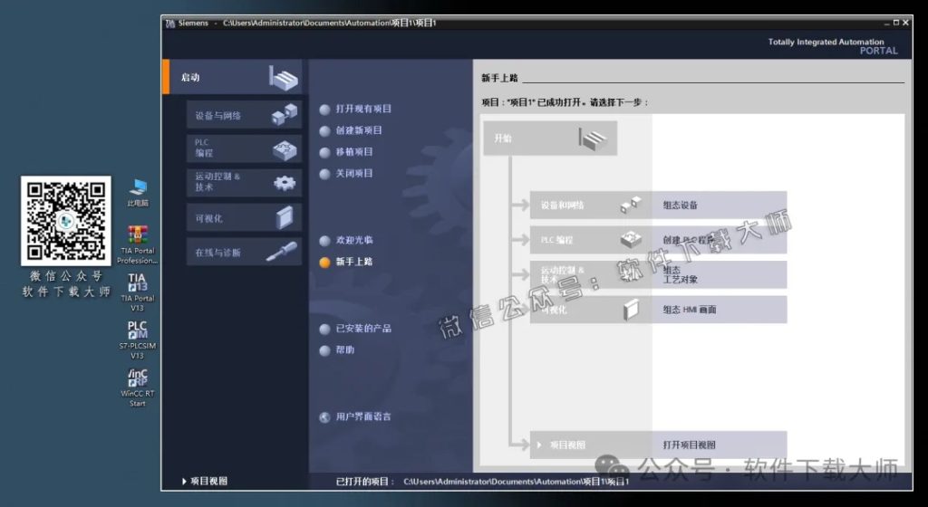Click the devices and networks cubes icon in left sidebar
Screen dimensions: 928x507
[x=284, y=113]
